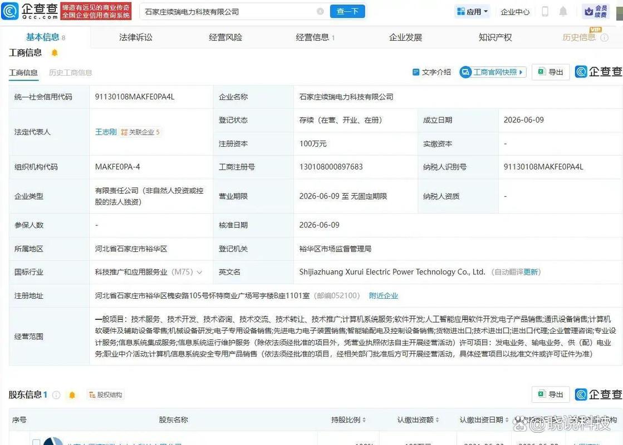This screenshot has height=445, width=623.
Task: Click the 核准日期 value 2026-06-09
Action: (x=320, y=225)
